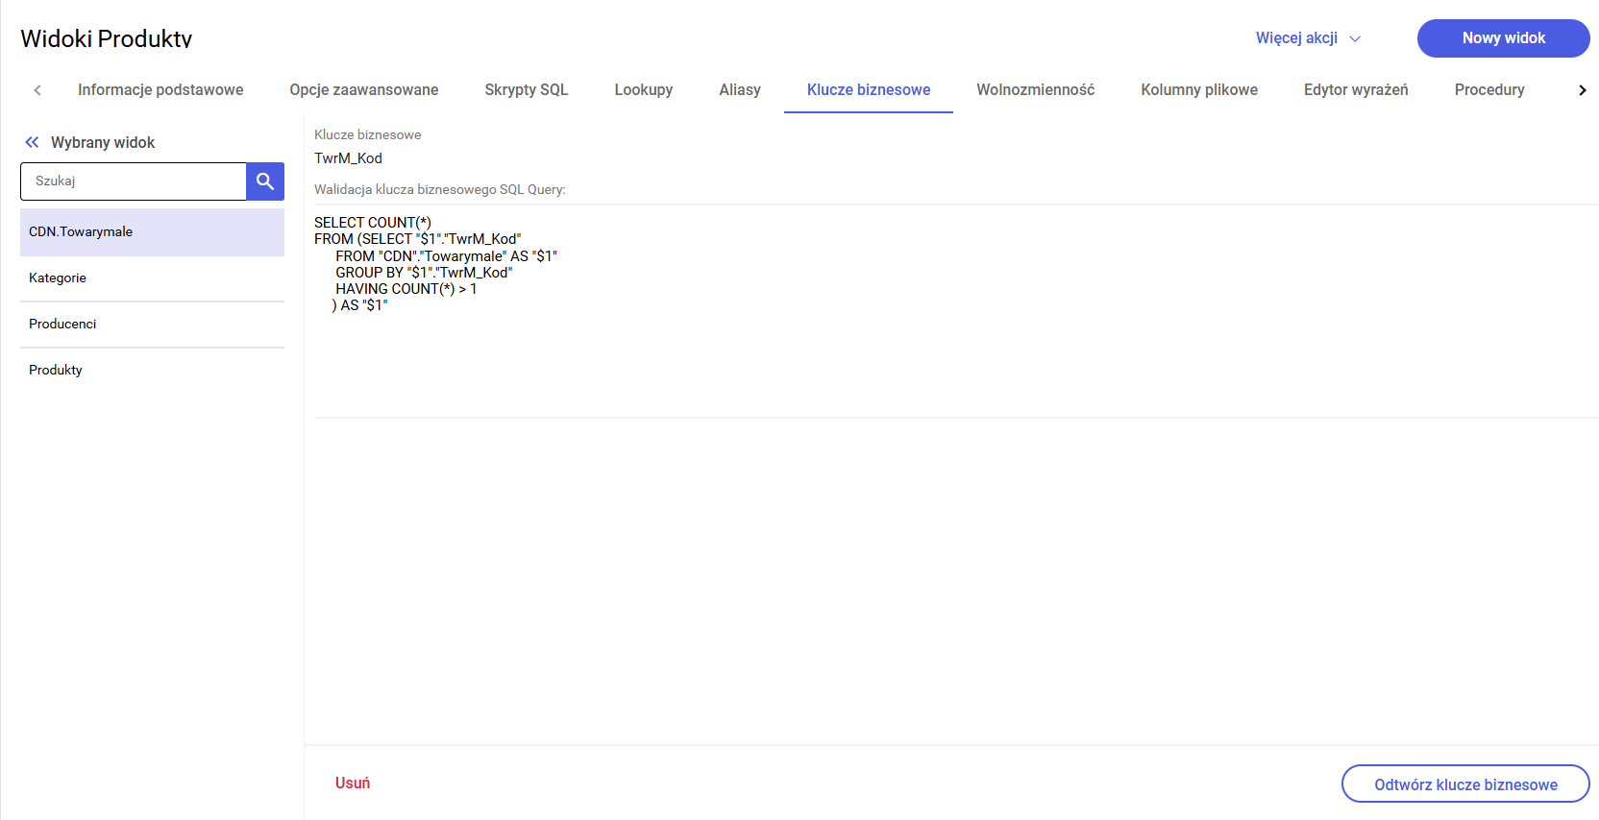
Task: Move the tab bar right with its arrow
Action: point(1582,90)
